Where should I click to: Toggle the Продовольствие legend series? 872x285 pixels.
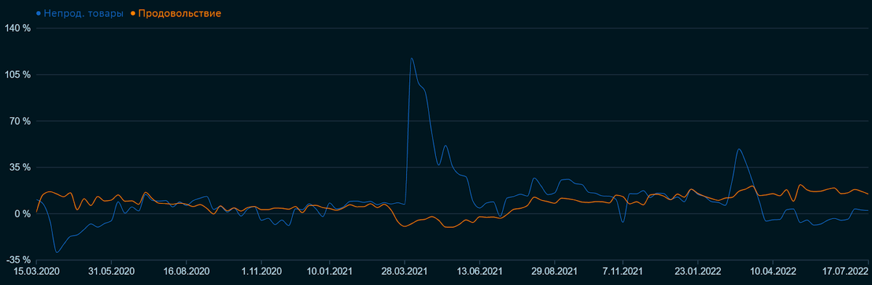click(175, 14)
